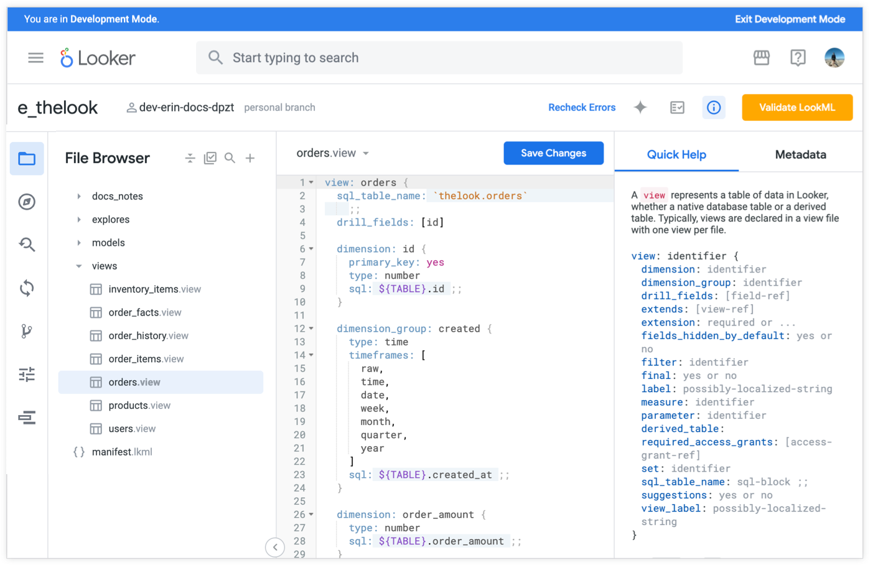Image resolution: width=870 pixels, height=565 pixels.
Task: Open products.view in file browser
Action: [x=139, y=406]
